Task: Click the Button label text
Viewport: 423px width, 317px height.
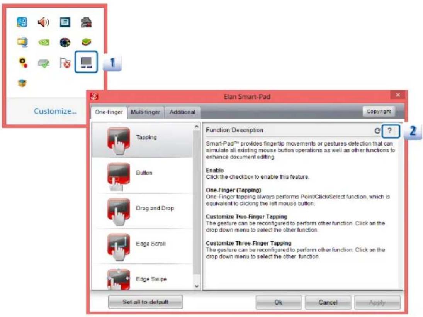Action: tap(144, 173)
